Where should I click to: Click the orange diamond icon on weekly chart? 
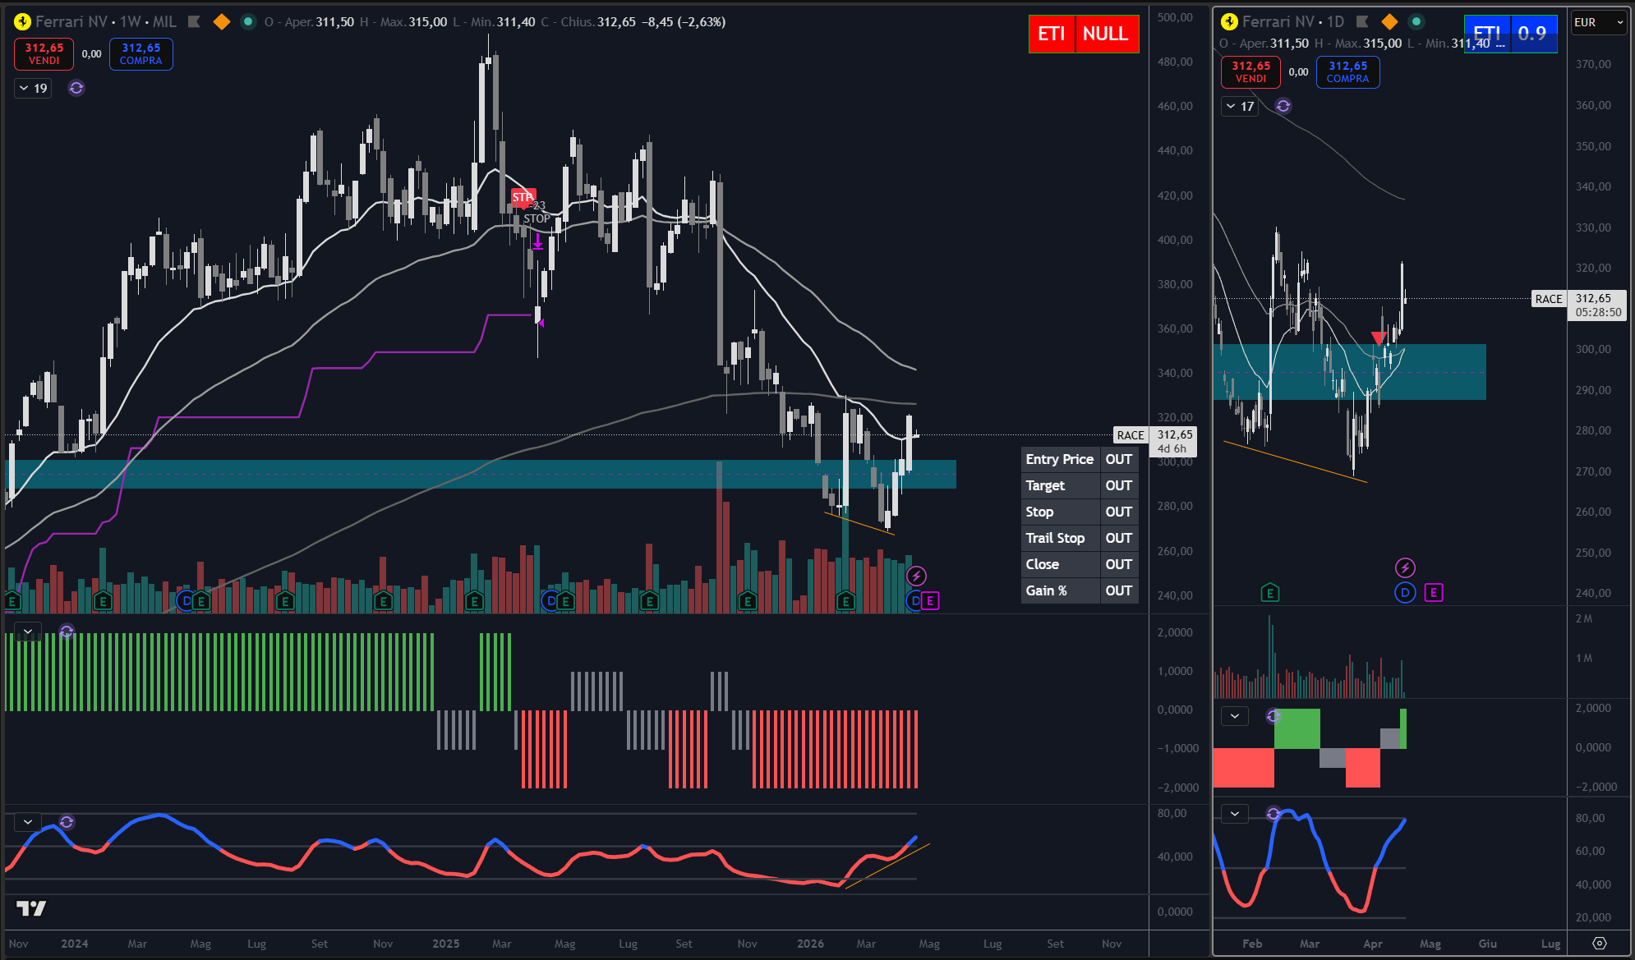click(221, 22)
